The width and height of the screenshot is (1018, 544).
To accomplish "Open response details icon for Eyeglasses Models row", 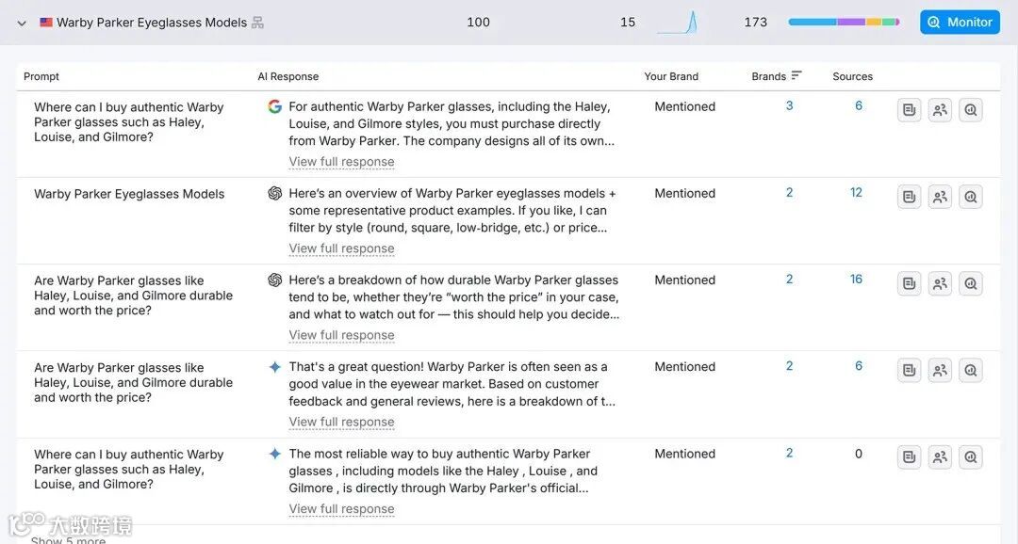I will tap(909, 197).
